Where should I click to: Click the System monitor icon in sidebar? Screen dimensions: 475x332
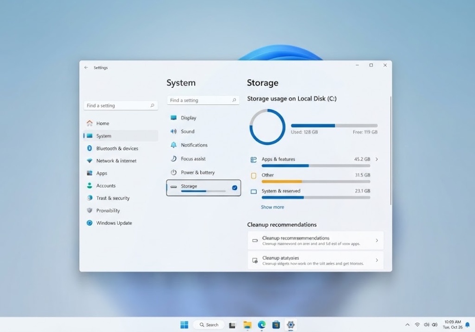click(89, 136)
